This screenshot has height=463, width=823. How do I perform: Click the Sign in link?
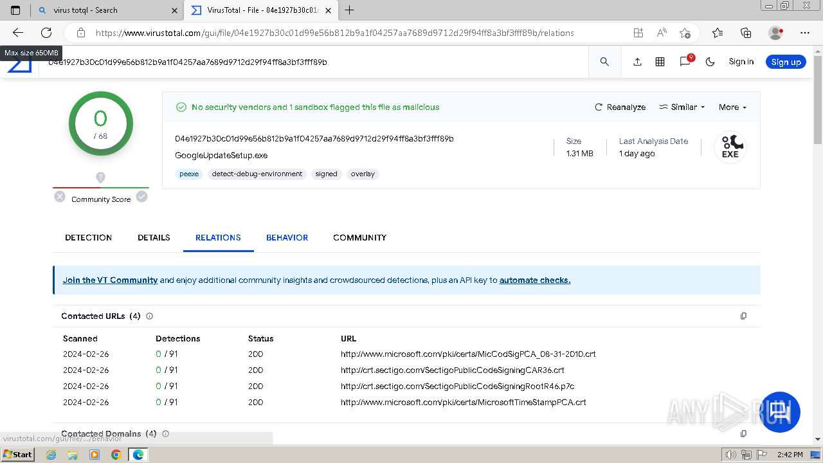click(x=741, y=62)
